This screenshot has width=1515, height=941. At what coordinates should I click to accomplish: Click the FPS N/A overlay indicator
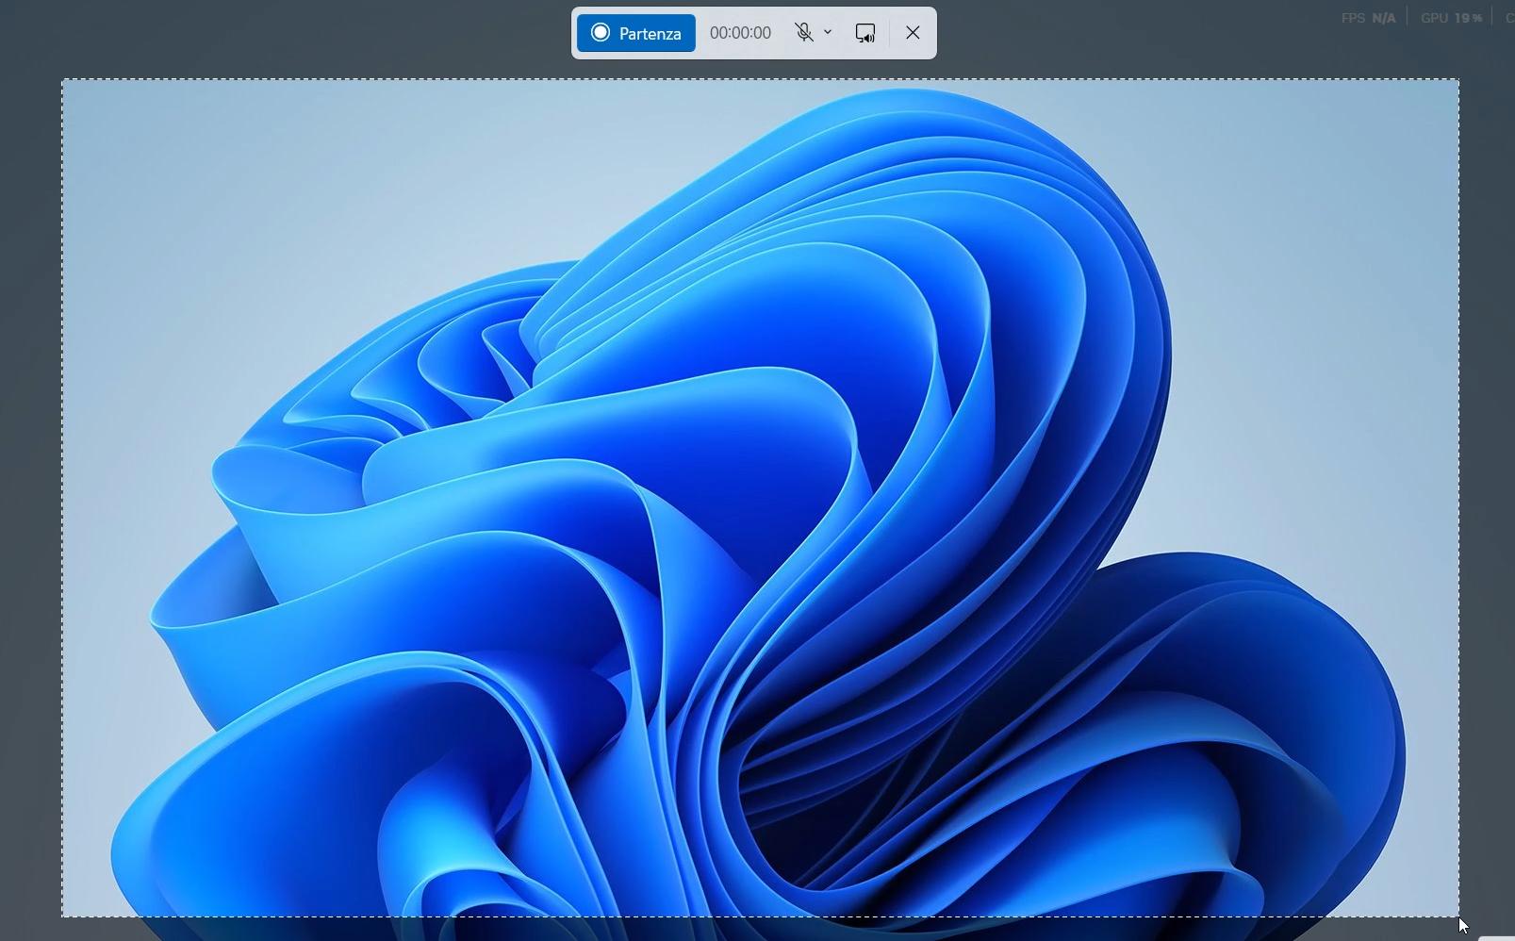1368,18
